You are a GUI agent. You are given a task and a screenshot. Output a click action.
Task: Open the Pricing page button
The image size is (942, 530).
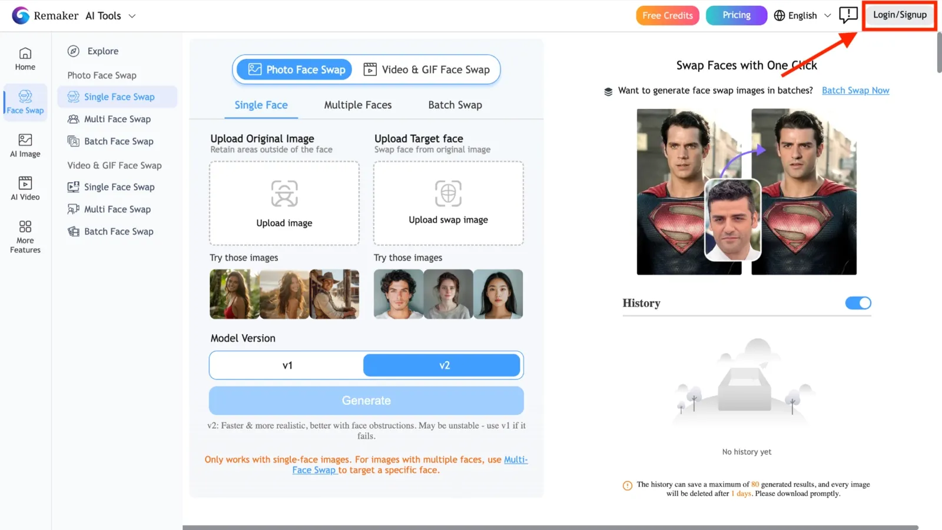click(737, 15)
